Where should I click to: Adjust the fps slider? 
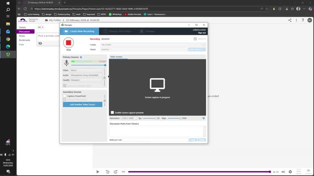pos(149,118)
